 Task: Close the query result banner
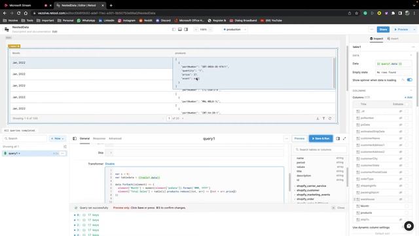[x=338, y=208]
